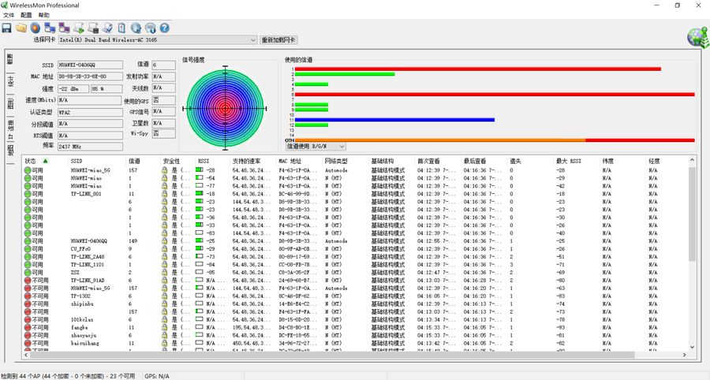This screenshot has width=710, height=380.
Task: Switch to the 图形 vertical tab
Action: pos(10,103)
